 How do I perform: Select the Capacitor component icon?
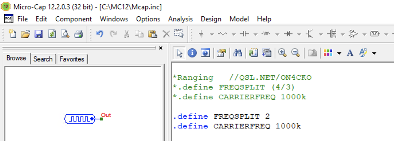point(244,34)
